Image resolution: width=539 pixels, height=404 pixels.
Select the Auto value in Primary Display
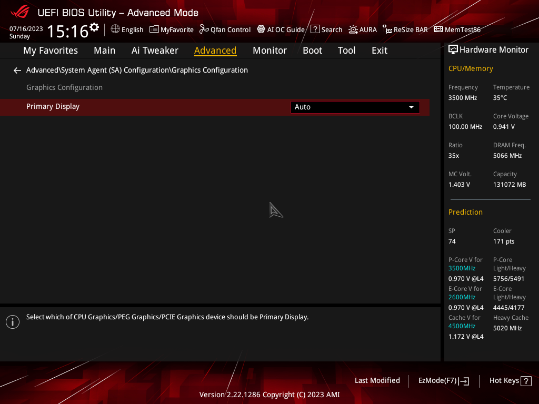303,107
